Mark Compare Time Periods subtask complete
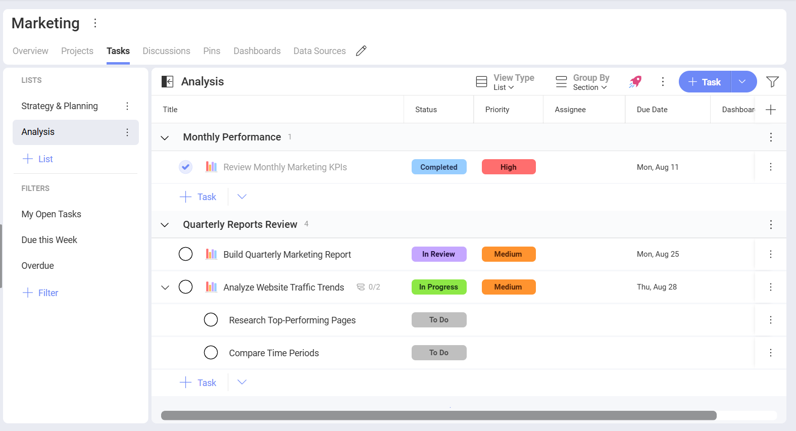The image size is (796, 431). (x=211, y=353)
